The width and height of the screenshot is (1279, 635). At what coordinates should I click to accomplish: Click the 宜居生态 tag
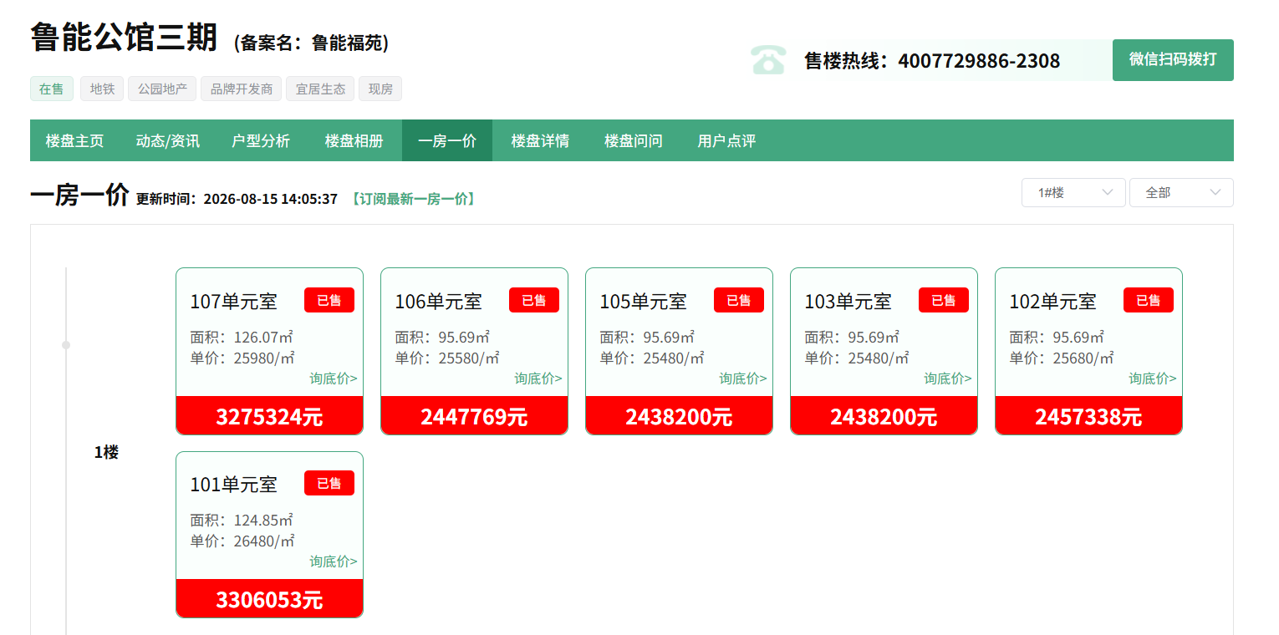pos(320,89)
